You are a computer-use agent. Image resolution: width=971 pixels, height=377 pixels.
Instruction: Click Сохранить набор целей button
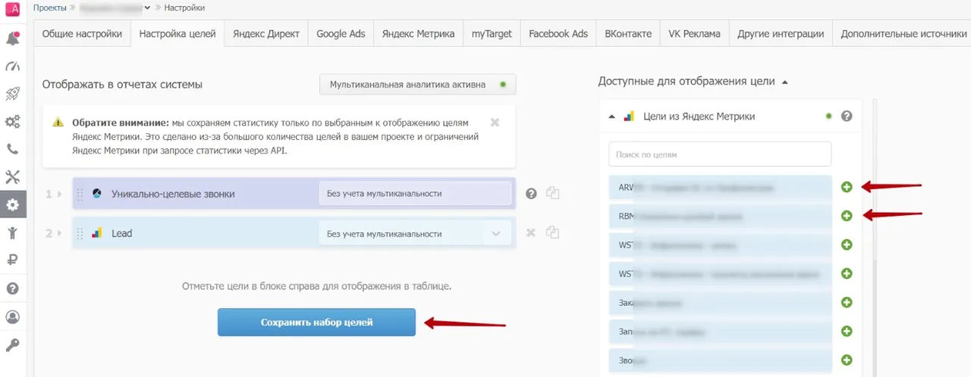point(316,322)
